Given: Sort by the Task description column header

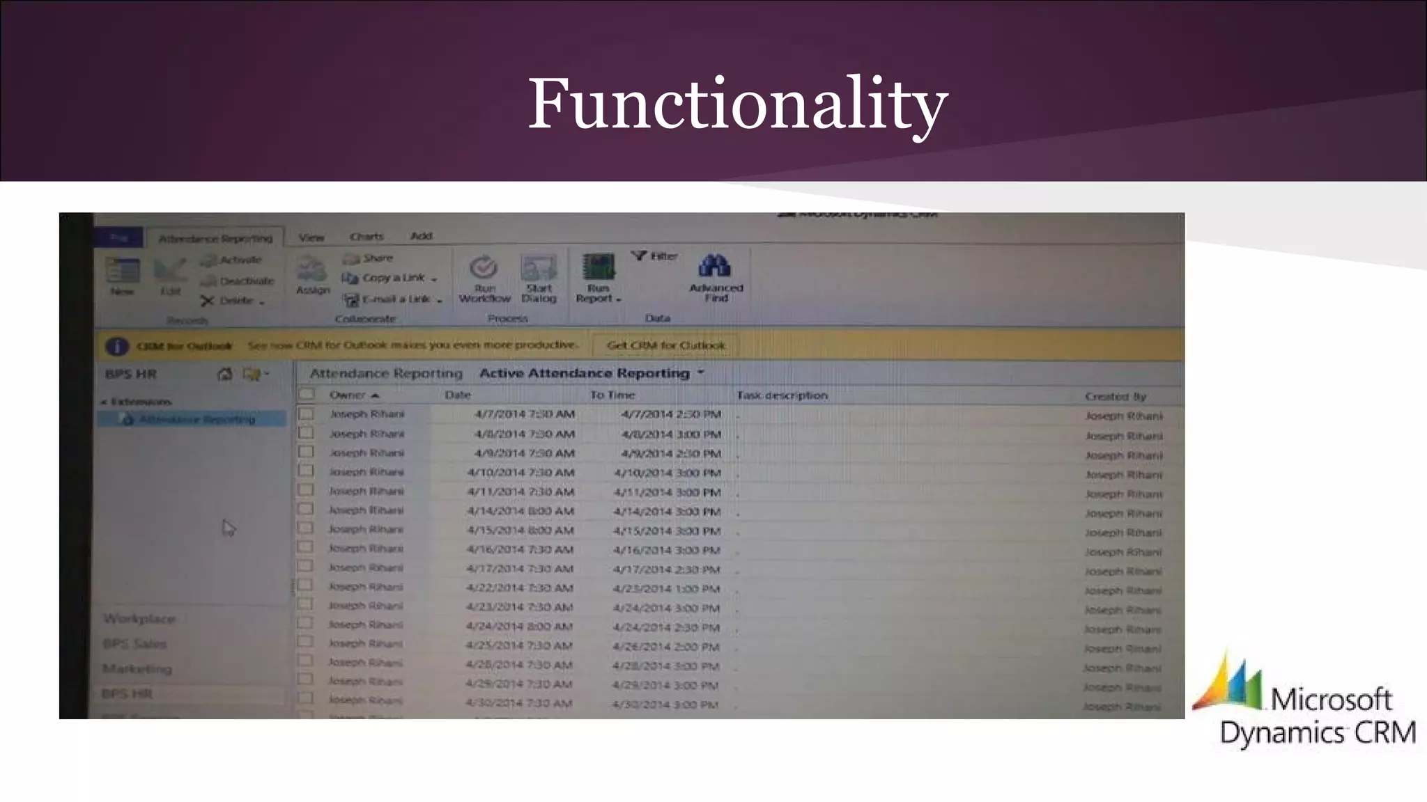Looking at the screenshot, I should [x=782, y=395].
